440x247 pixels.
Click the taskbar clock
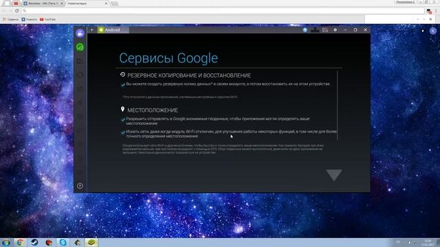coord(428,243)
